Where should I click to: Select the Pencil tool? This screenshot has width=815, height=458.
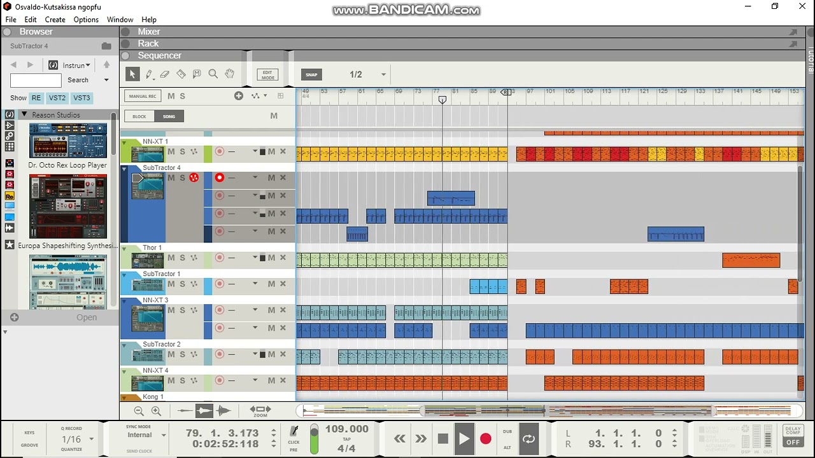click(x=149, y=74)
